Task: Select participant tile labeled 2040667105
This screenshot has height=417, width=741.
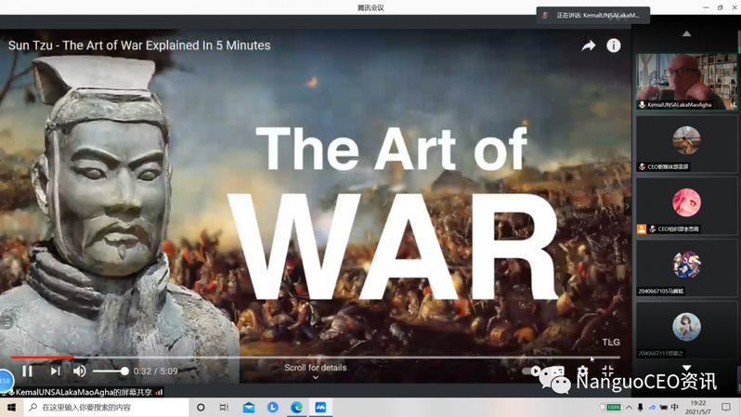Action: click(686, 268)
